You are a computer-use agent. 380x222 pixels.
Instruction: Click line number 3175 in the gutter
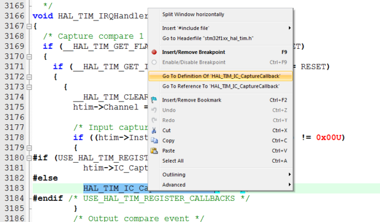pos(12,107)
